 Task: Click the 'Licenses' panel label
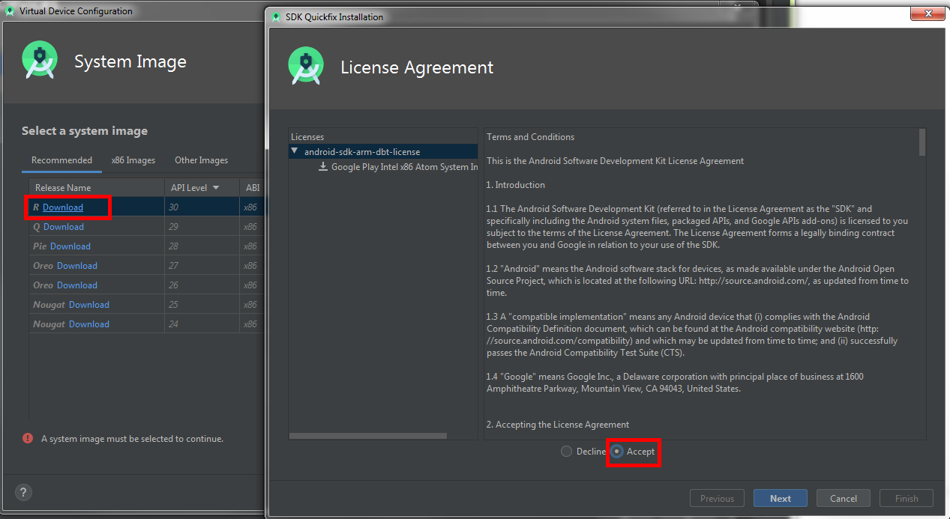(307, 137)
